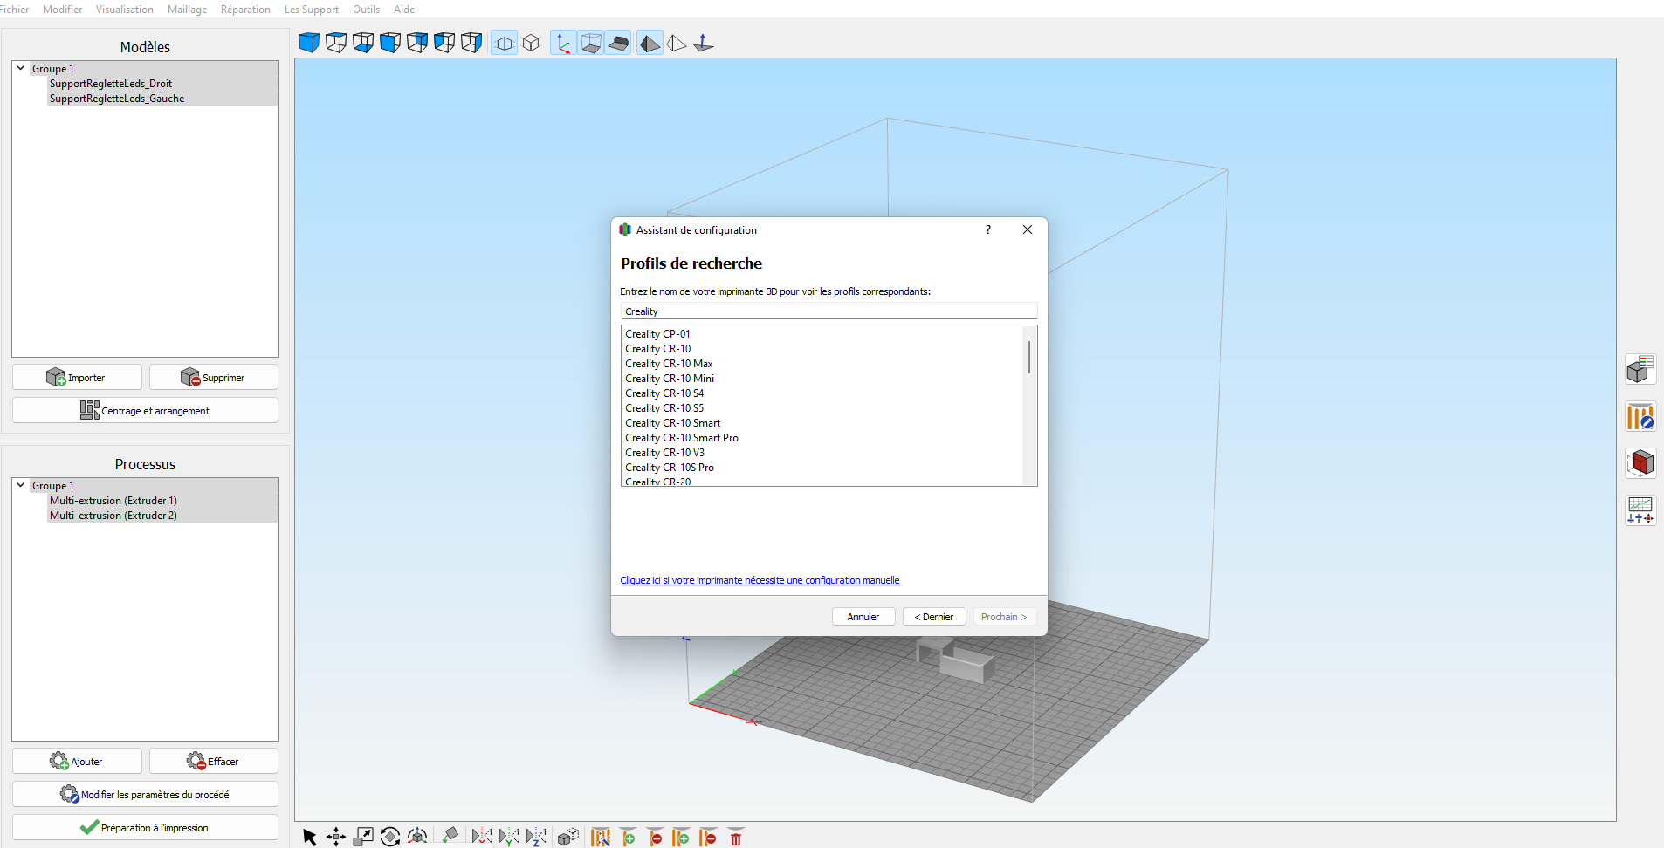Viewport: 1664px width, 848px height.
Task: Collapse Groupe 1 in the Processus tree
Action: tap(21, 485)
